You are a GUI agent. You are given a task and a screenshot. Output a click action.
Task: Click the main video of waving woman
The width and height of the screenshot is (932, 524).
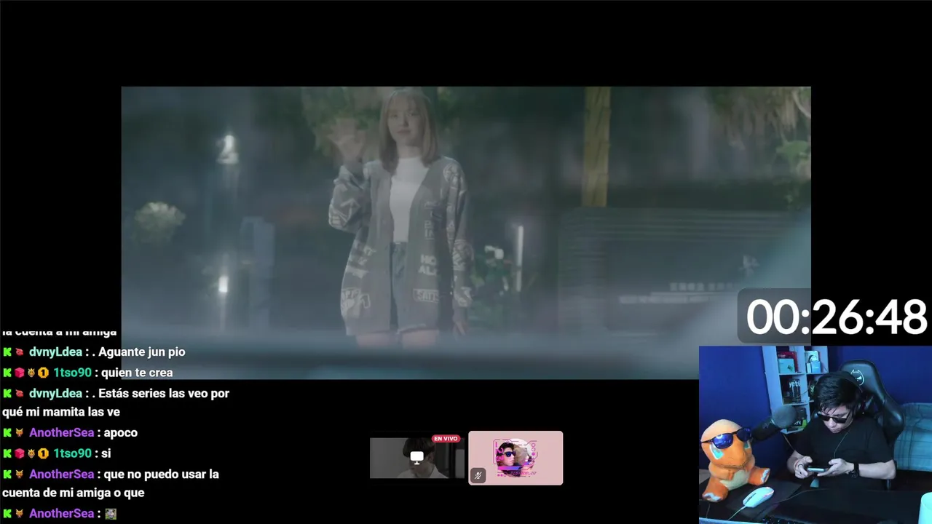point(466,233)
